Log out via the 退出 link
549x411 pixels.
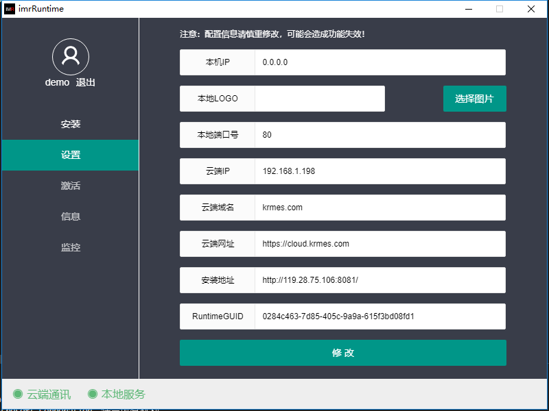86,82
